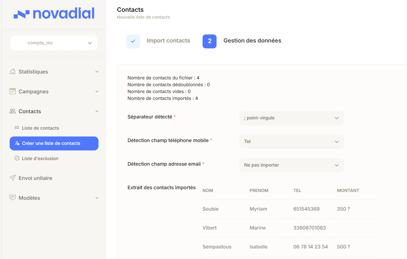The image size is (407, 259).
Task: Select Créer une liste de contacts
Action: tap(54, 143)
